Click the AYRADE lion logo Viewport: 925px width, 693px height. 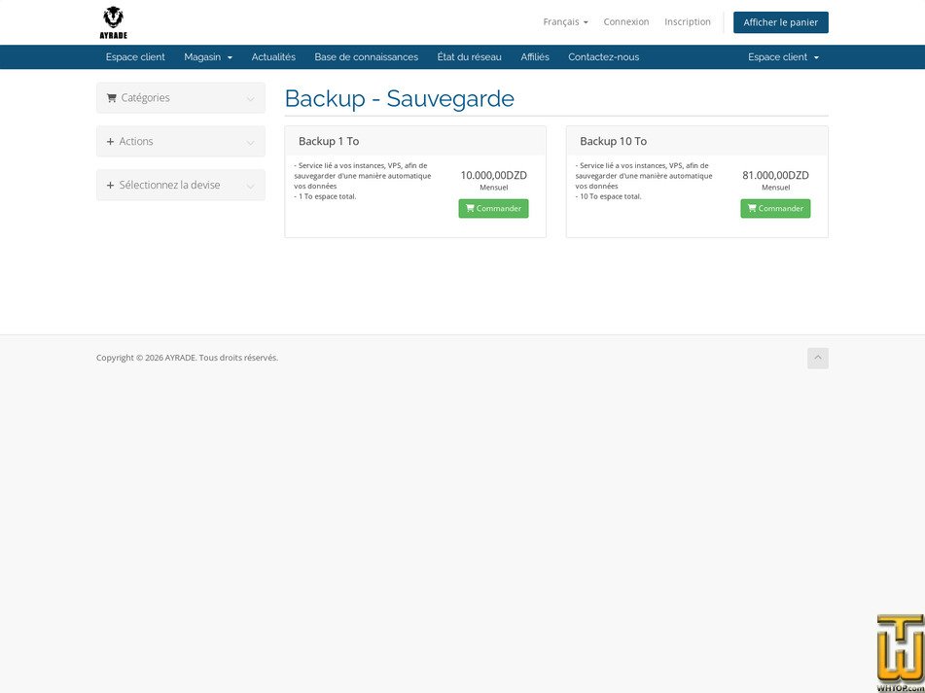click(x=113, y=22)
